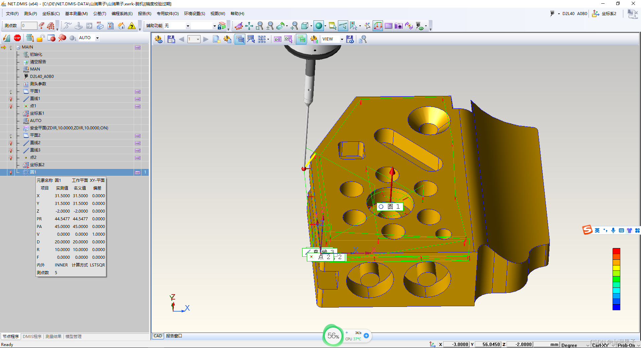This screenshot has height=348, width=641.
Task: Click the green sphere shading icon
Action: tap(319, 26)
